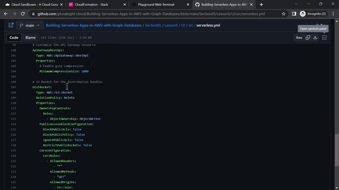
Task: Expand the tab search chevron
Action: (x=296, y=4)
